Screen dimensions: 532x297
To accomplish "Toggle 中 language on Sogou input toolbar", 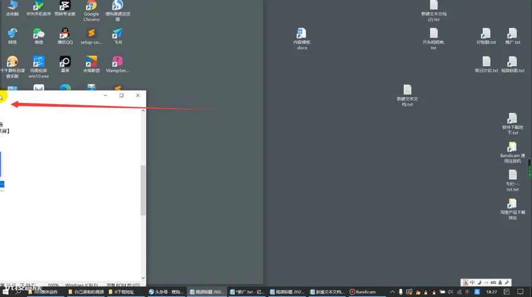I will click(472, 282).
